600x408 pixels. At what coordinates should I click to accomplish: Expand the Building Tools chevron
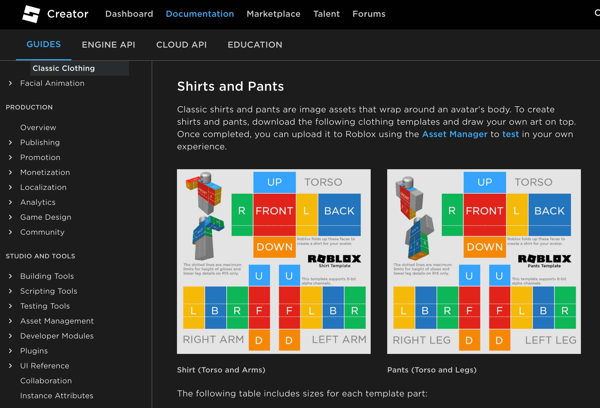[x=10, y=276]
